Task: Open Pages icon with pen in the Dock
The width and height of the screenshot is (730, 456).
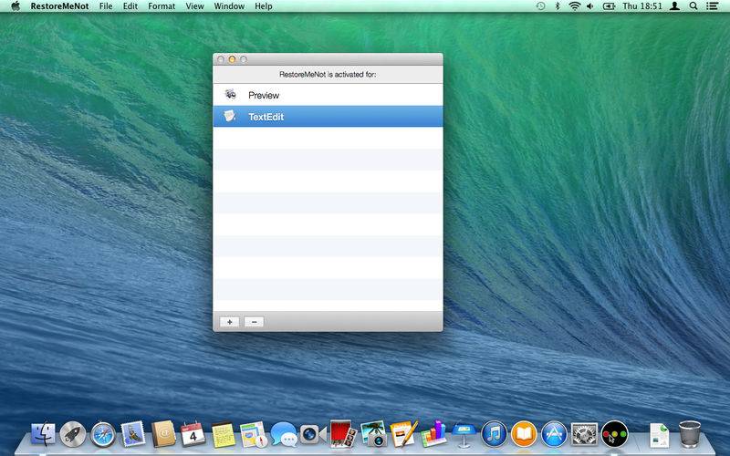Action: [403, 434]
